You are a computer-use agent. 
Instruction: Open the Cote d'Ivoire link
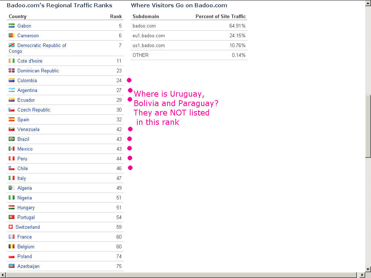click(30, 61)
